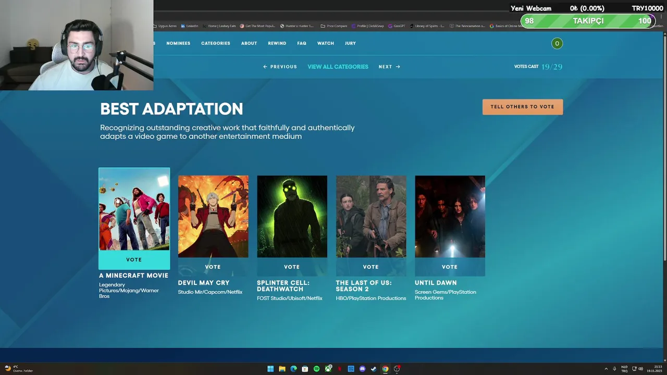The image size is (667, 375).
Task: Open the Discord taskbar icon
Action: 362,369
